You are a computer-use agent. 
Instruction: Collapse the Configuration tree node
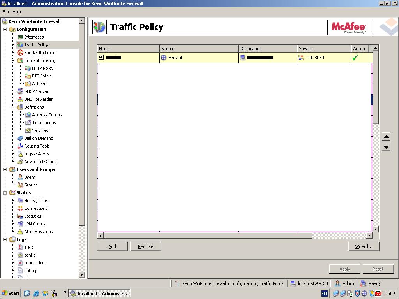pos(5,30)
